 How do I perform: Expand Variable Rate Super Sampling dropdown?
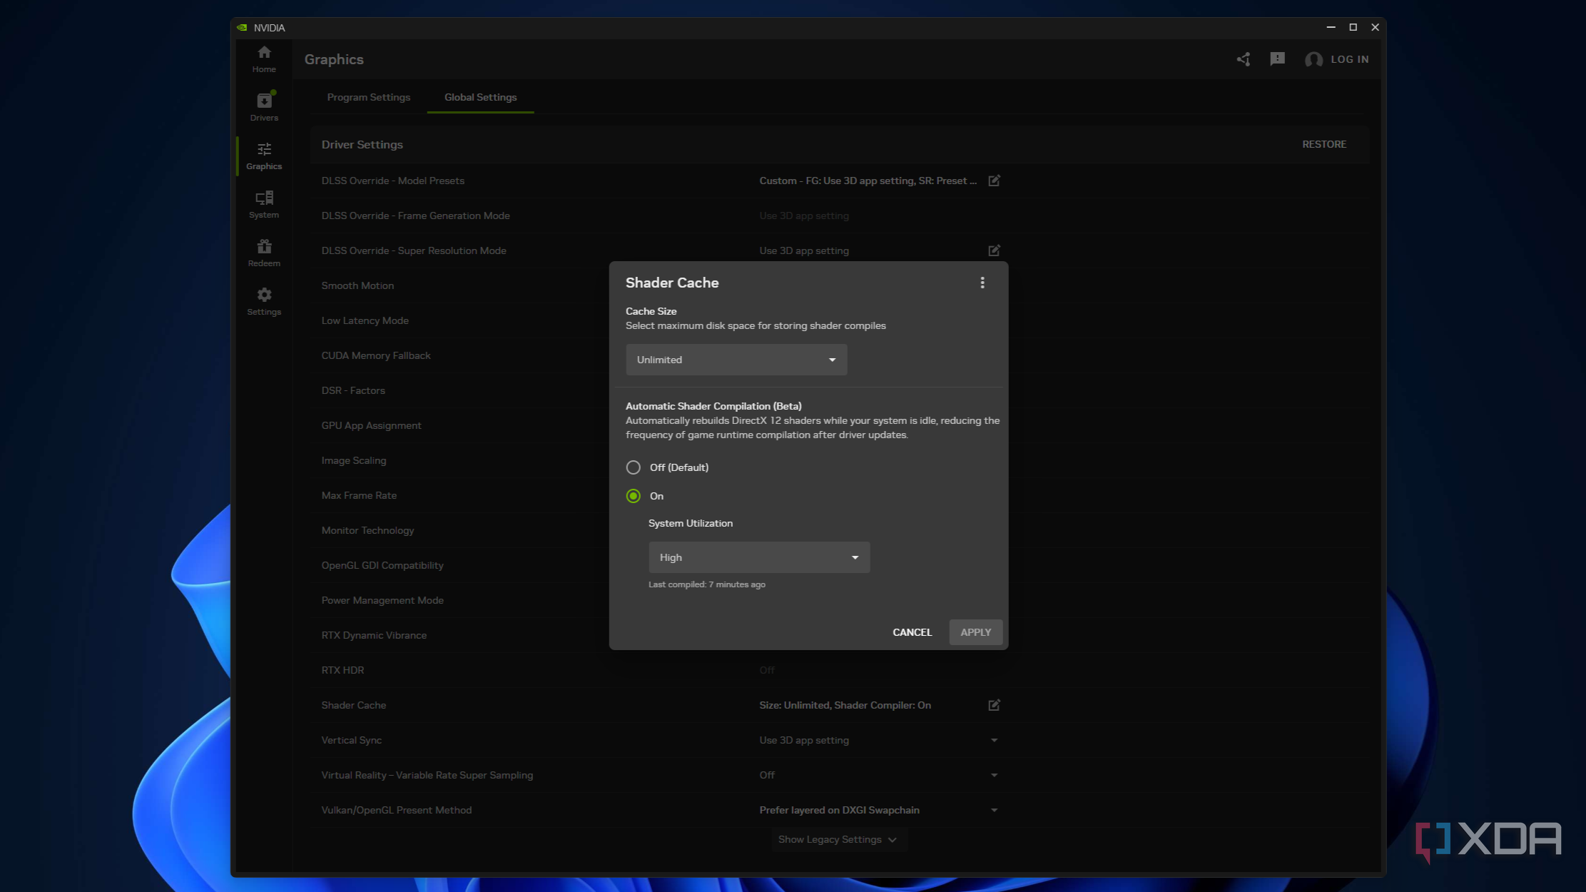[994, 775]
